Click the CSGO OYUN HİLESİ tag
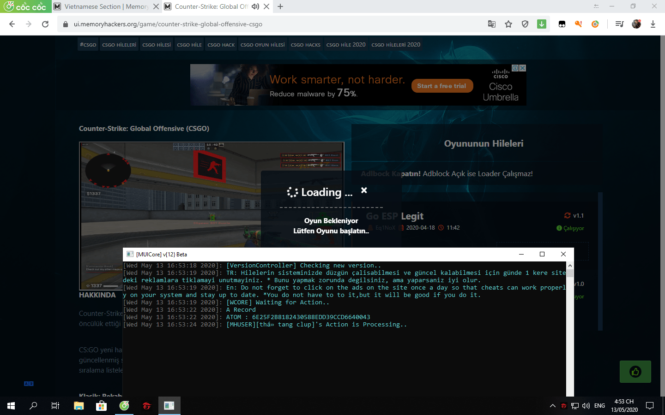Image resolution: width=665 pixels, height=415 pixels. [x=263, y=45]
